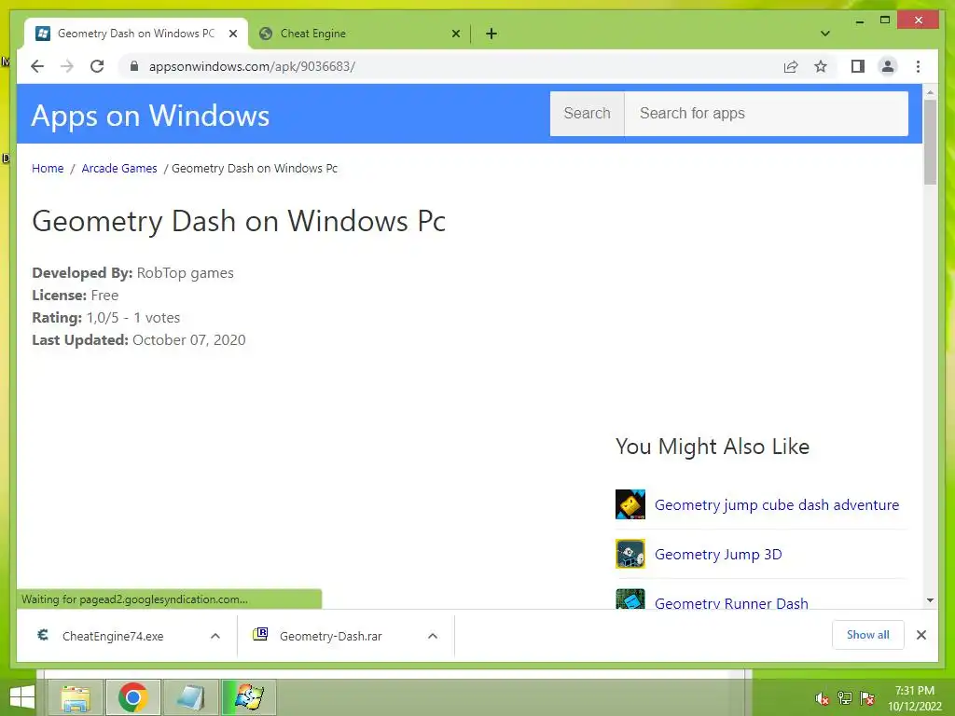955x716 pixels.
Task: Go back with the browser back arrow
Action: coord(37,66)
